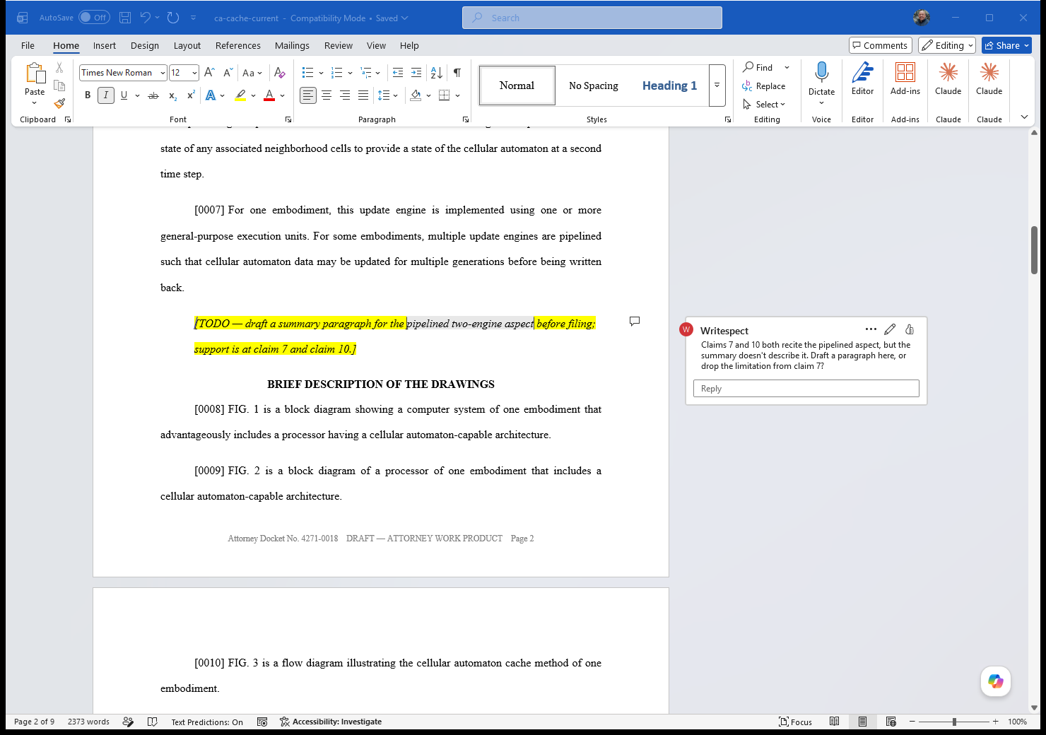Edit the Writespect comment pencil icon

[x=890, y=329]
